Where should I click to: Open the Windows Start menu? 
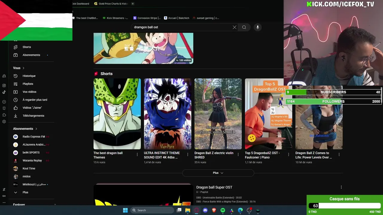[x=125, y=210]
